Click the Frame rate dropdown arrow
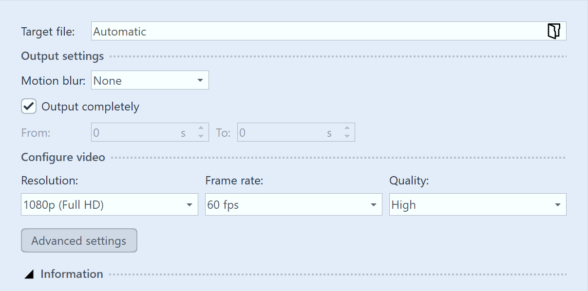Screen dimensions: 588x291 (x=374, y=204)
